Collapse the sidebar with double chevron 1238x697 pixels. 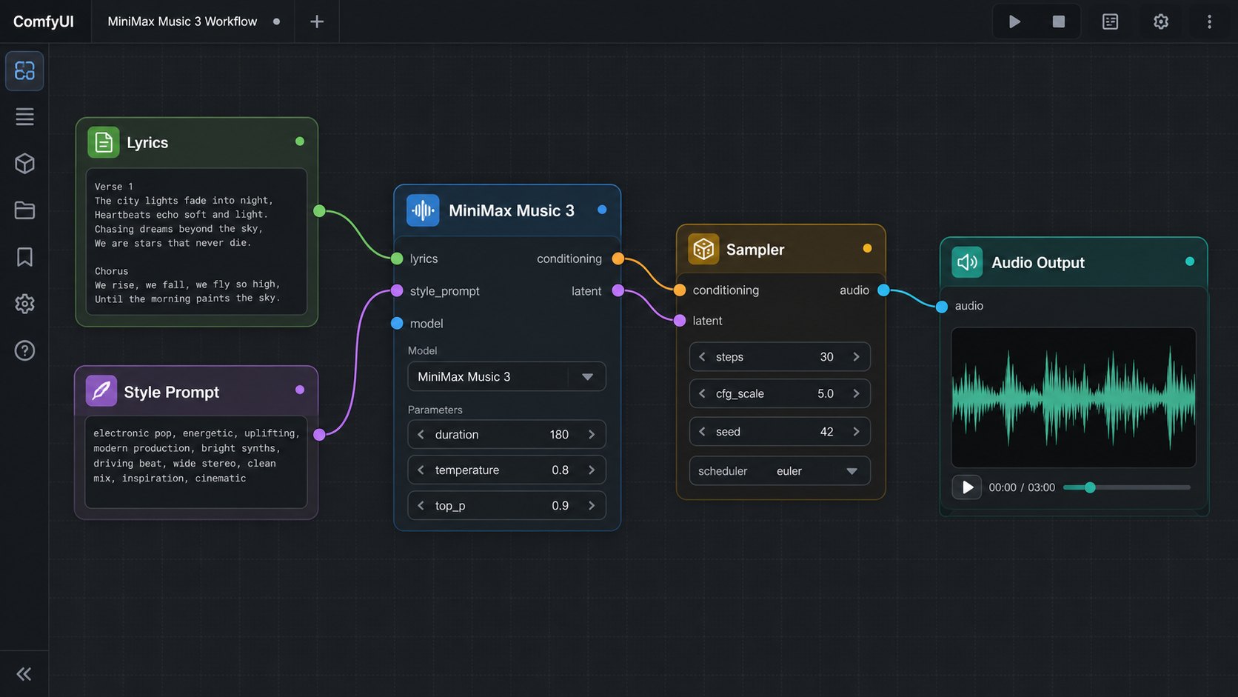click(24, 674)
